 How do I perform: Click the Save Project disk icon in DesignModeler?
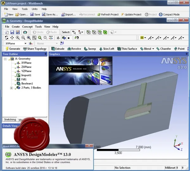pyautogui.click(x=12, y=32)
